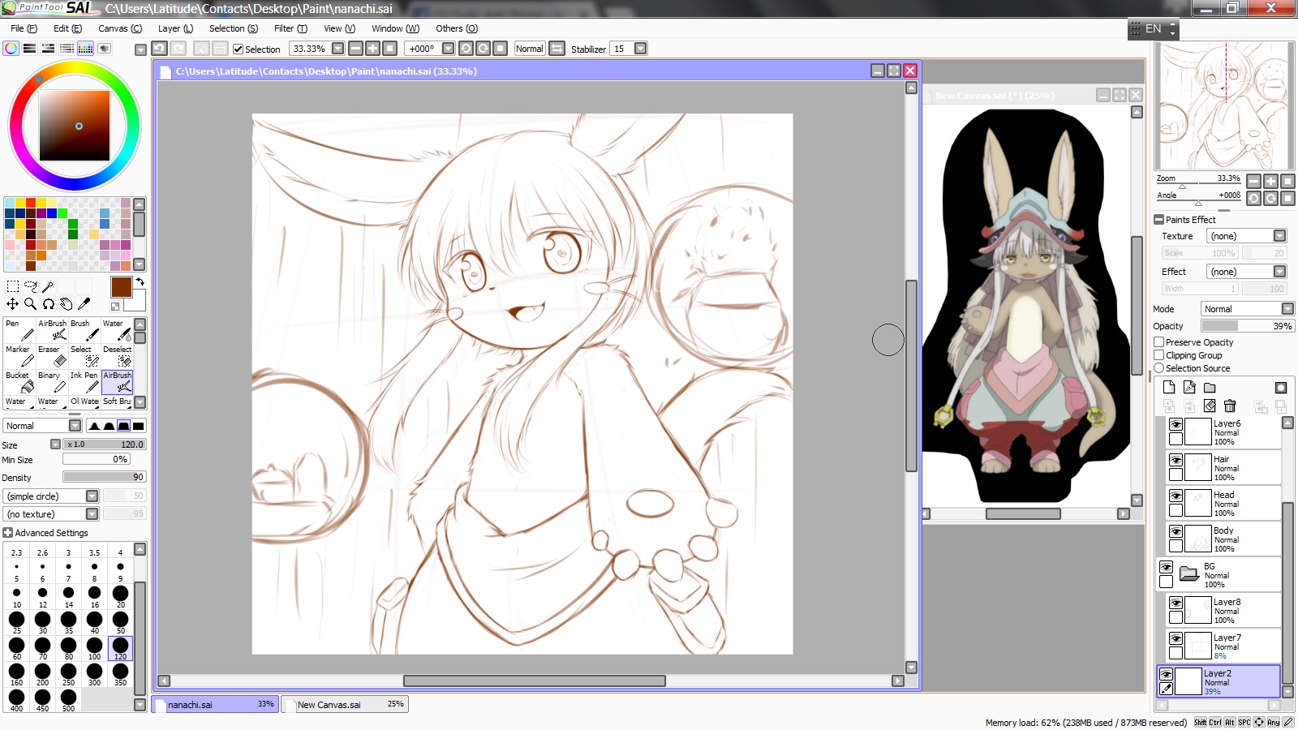The width and height of the screenshot is (1298, 730).
Task: Hide the Body layer
Action: coord(1176,531)
